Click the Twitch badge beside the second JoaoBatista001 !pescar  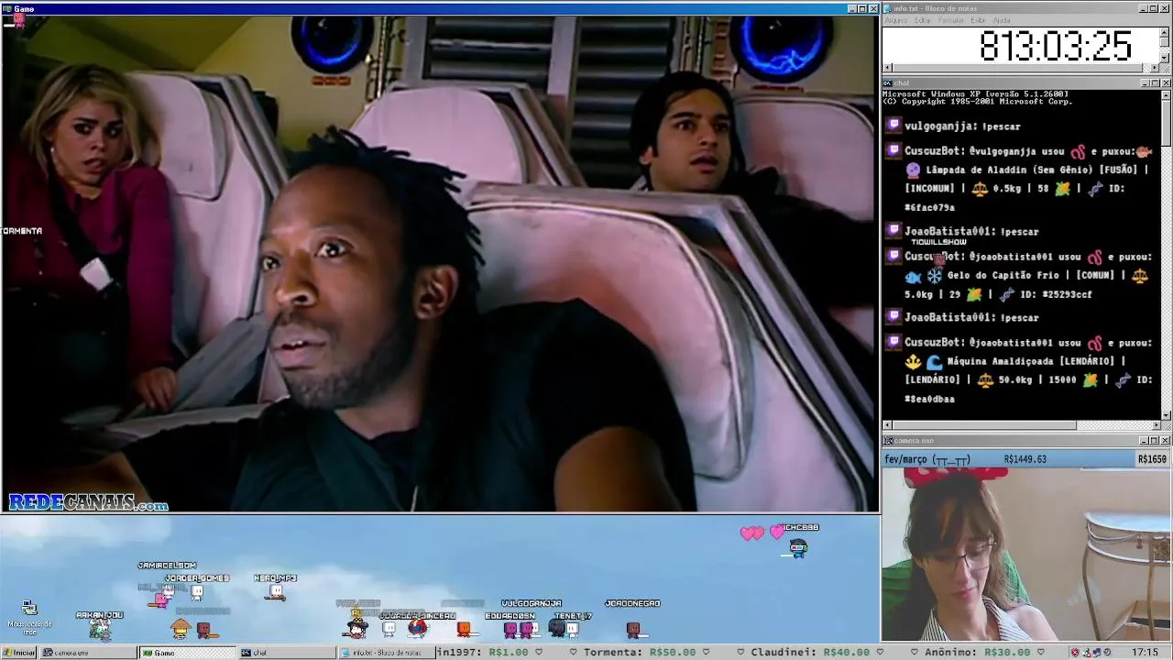click(x=893, y=317)
